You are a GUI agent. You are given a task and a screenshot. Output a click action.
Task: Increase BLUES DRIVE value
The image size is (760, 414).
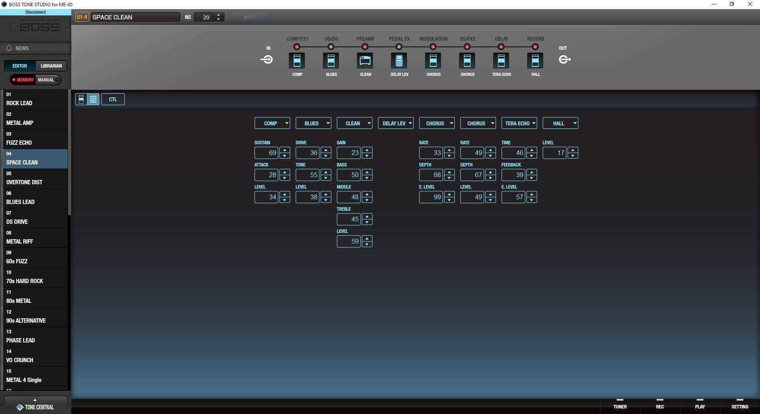[x=326, y=150]
